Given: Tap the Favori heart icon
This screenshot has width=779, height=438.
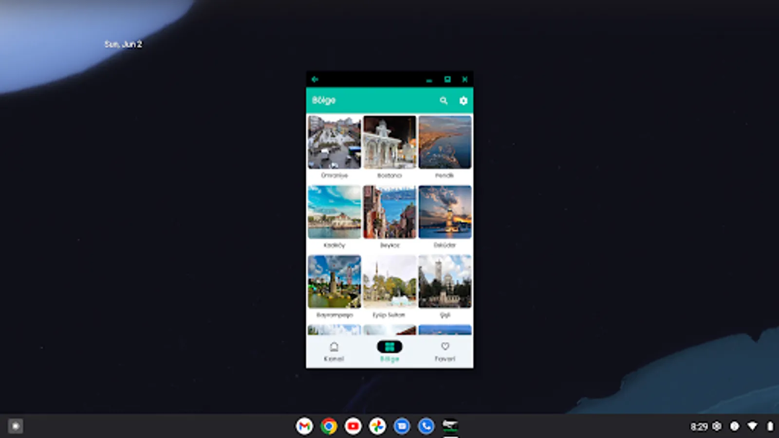Looking at the screenshot, I should click(x=445, y=346).
